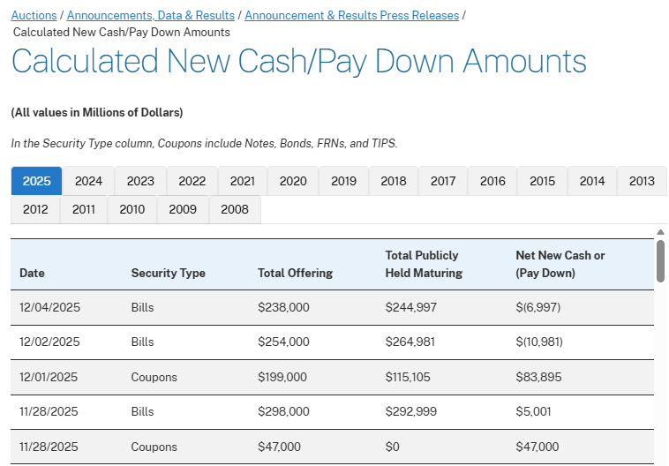The image size is (669, 466).
Task: Switch to the 2008 tab
Action: pyautogui.click(x=235, y=209)
